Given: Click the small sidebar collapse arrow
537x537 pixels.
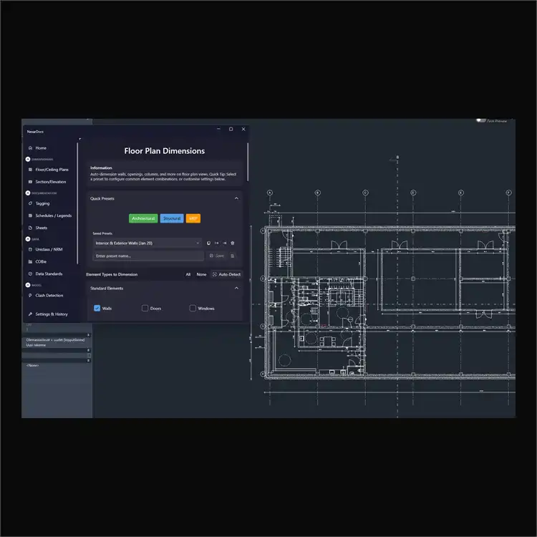Looking at the screenshot, I should coord(80,139).
